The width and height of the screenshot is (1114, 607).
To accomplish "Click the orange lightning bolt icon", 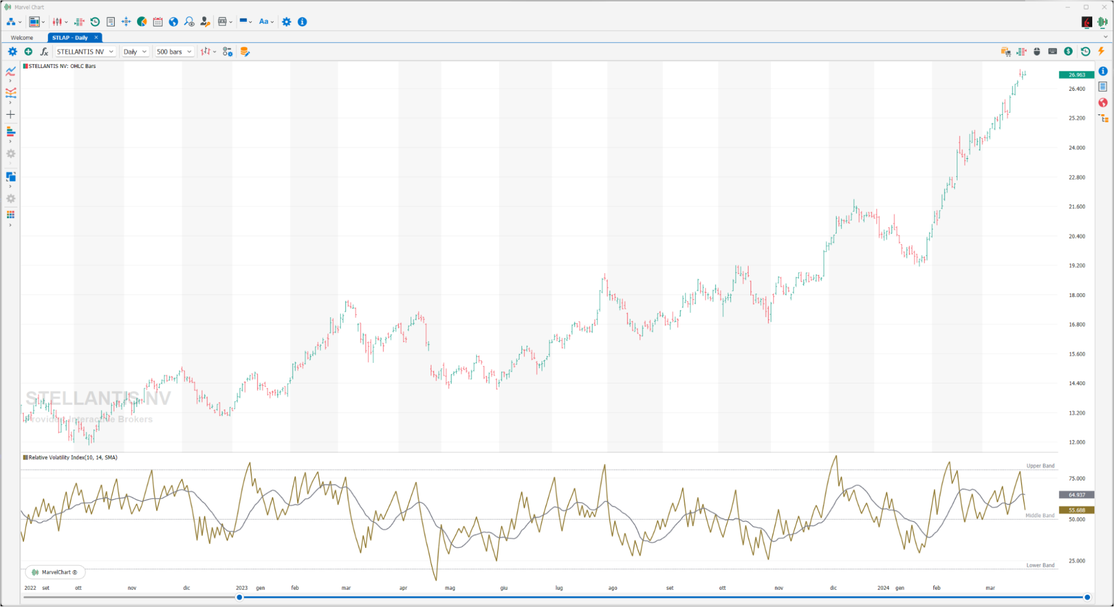I will 1101,51.
